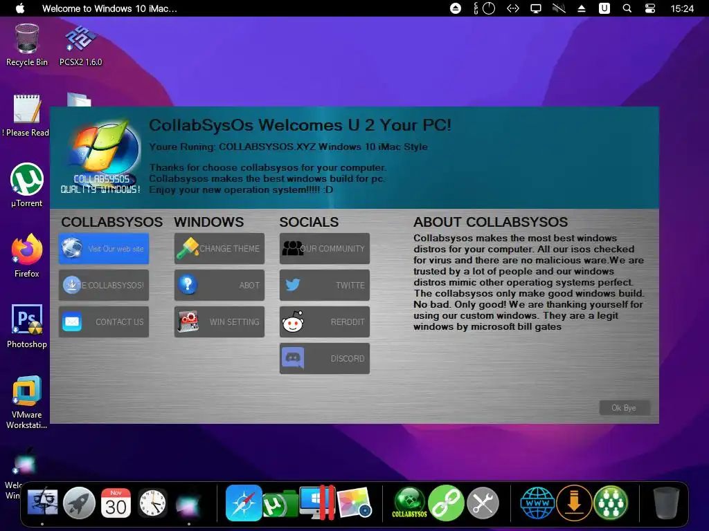Click the green COLLABSYSOS dock icon

coord(410,503)
